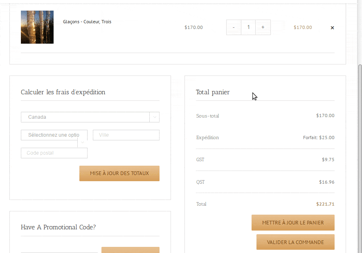Focus the Code postal input field
Viewport: 362px width, 253px height.
(x=54, y=153)
